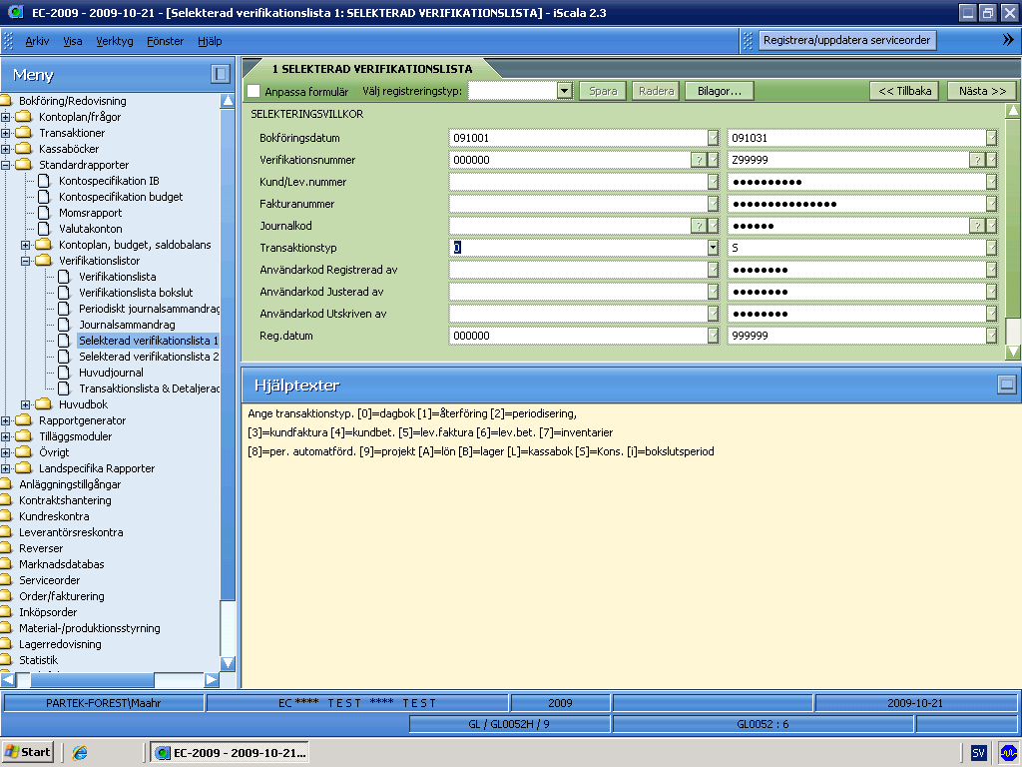Screen dimensions: 1022x767
Task: Collapse the Standardrapporter tree node
Action: pos(6,165)
